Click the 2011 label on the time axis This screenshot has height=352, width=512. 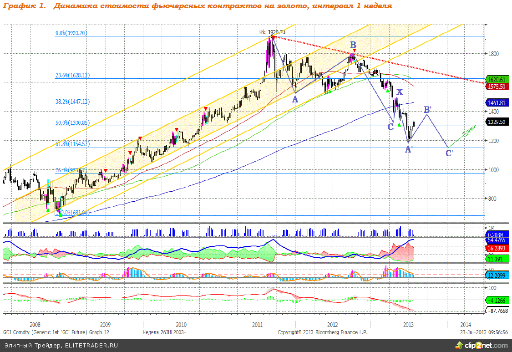click(257, 325)
